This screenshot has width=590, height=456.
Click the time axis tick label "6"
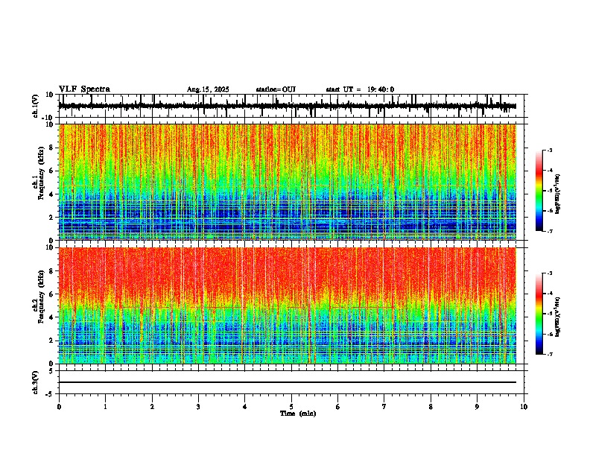[x=338, y=407]
